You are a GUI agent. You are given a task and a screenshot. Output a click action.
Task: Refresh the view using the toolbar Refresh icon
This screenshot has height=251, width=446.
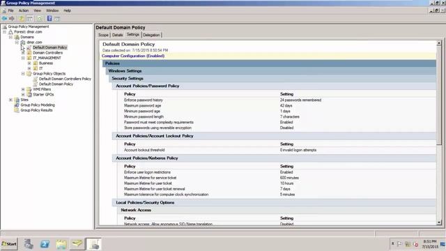tap(40, 19)
